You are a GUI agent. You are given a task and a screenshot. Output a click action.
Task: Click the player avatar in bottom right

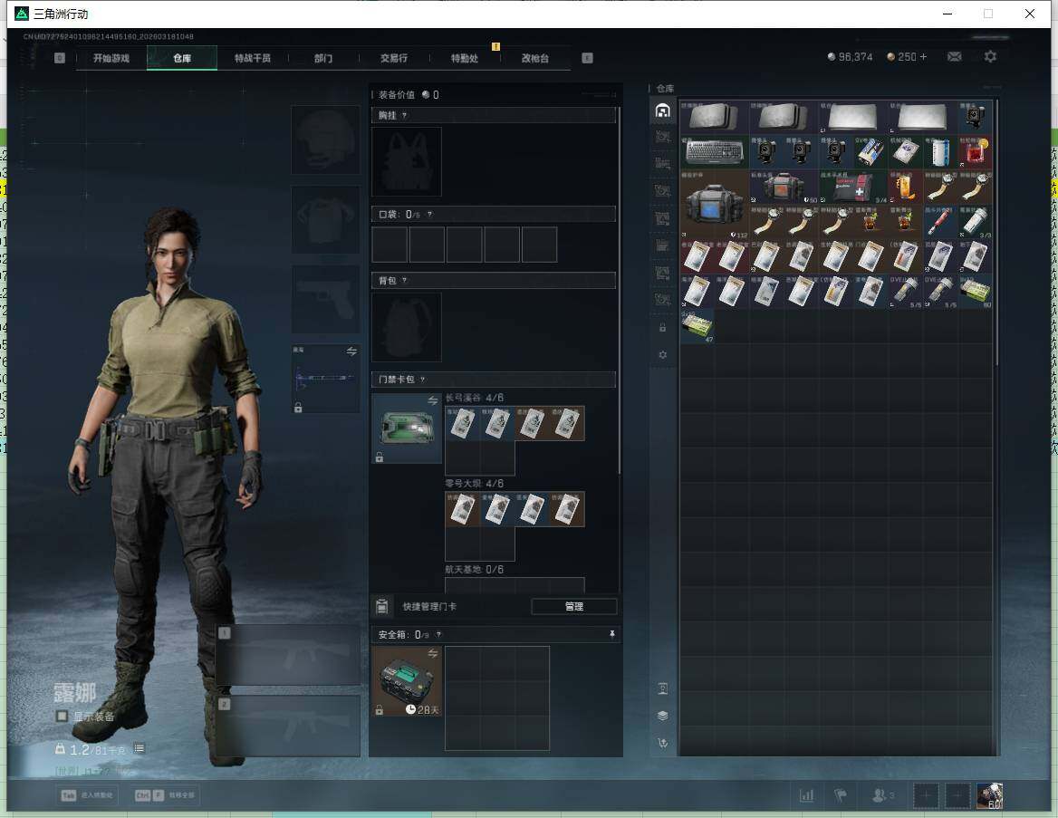pos(990,795)
